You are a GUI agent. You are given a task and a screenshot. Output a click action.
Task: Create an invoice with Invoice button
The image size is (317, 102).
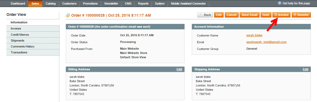[282, 15]
